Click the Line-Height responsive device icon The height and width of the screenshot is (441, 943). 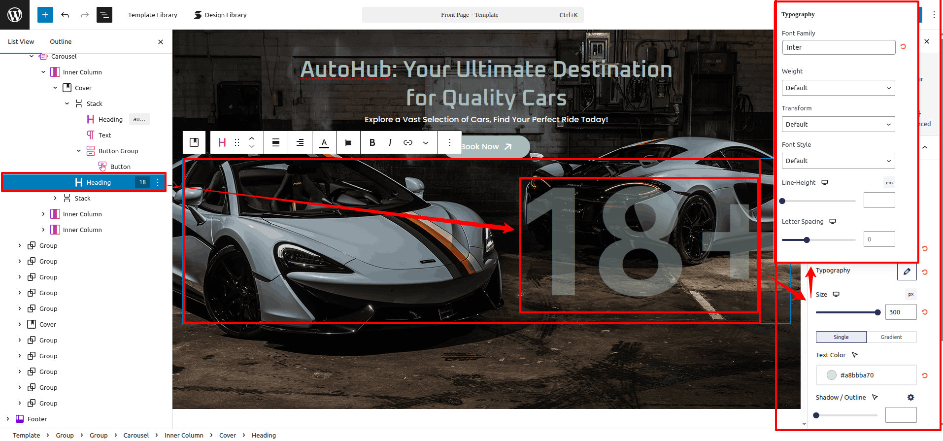click(x=825, y=182)
